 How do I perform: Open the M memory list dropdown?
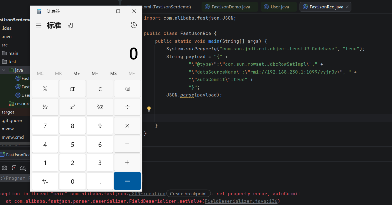pos(132,73)
